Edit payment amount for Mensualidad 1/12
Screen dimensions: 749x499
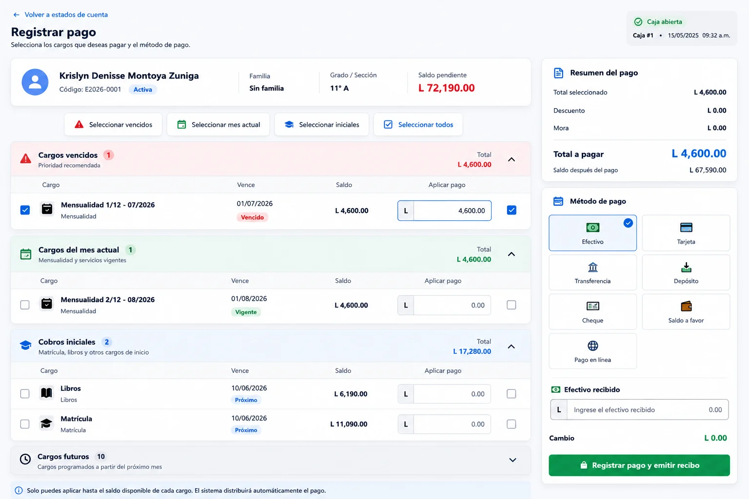(x=444, y=211)
